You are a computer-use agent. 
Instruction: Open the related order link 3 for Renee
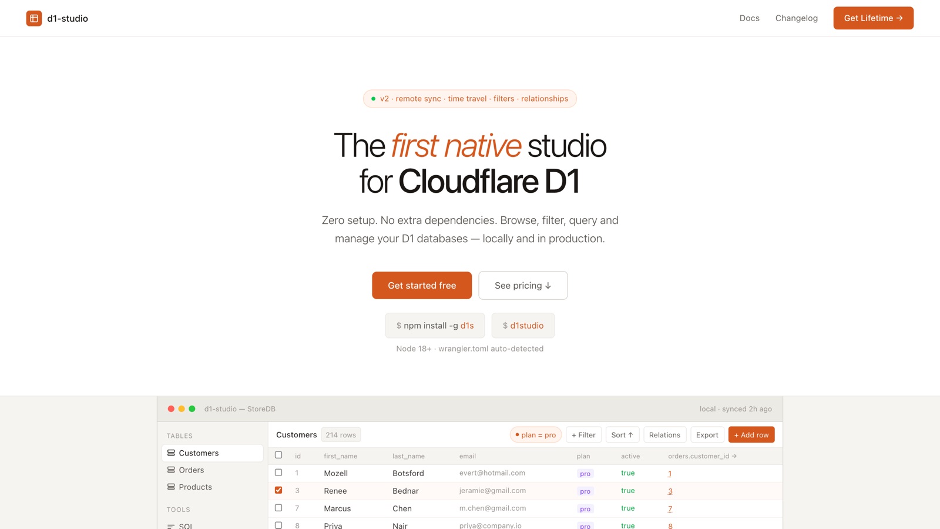click(670, 491)
